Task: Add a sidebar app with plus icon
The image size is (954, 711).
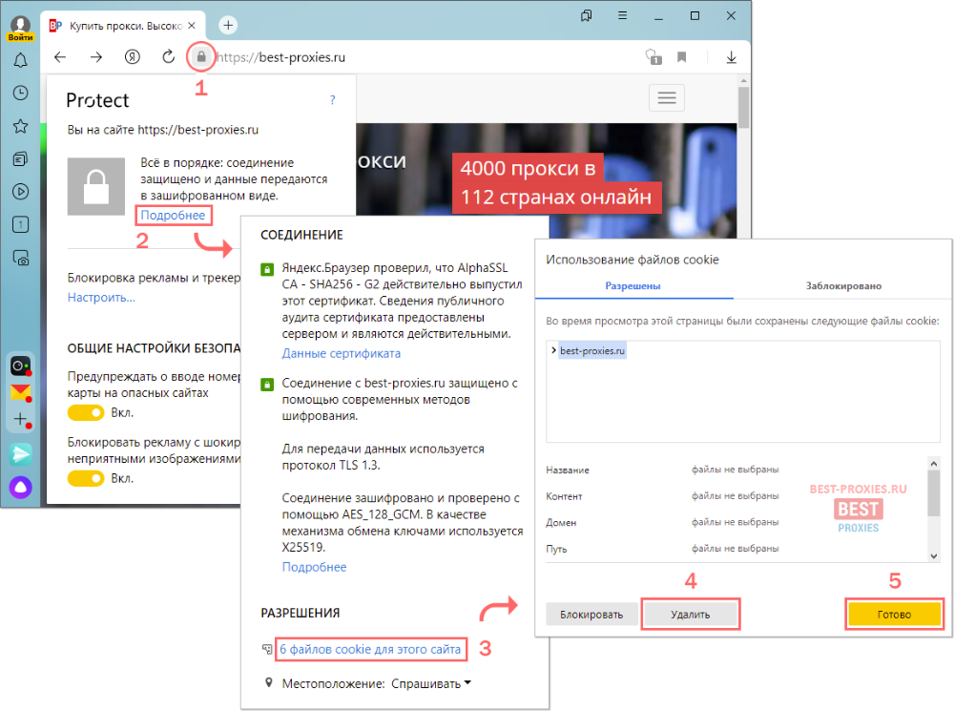Action: coord(21,419)
